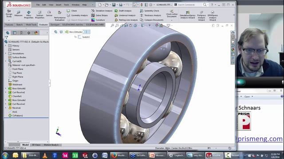
Task: Click Check Active Document
Action: pos(172,14)
